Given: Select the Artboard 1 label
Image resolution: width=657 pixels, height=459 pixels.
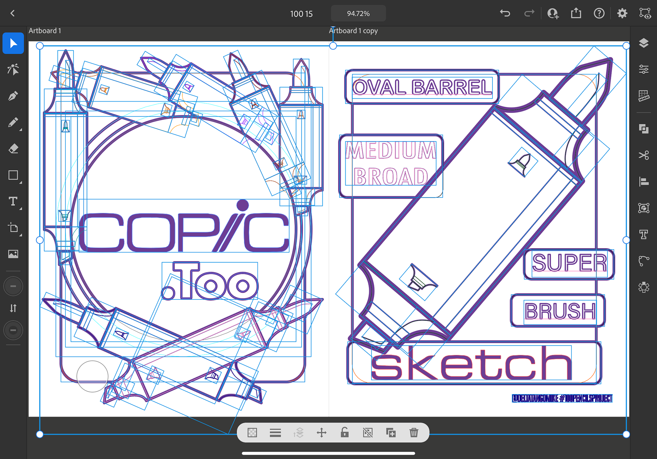Looking at the screenshot, I should [45, 31].
